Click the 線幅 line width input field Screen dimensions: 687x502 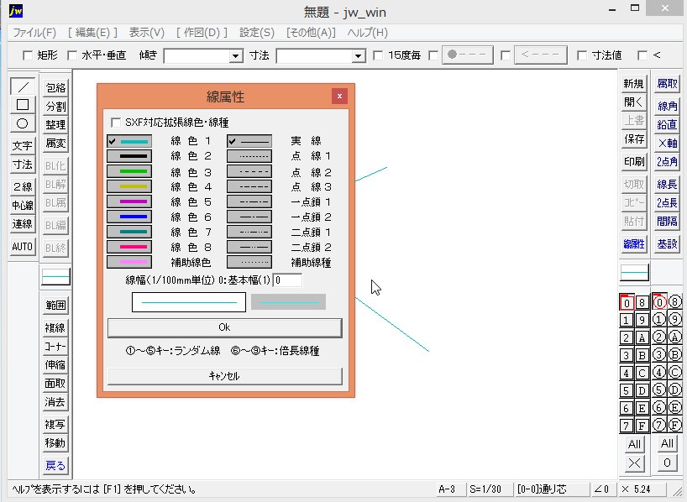pyautogui.click(x=287, y=280)
